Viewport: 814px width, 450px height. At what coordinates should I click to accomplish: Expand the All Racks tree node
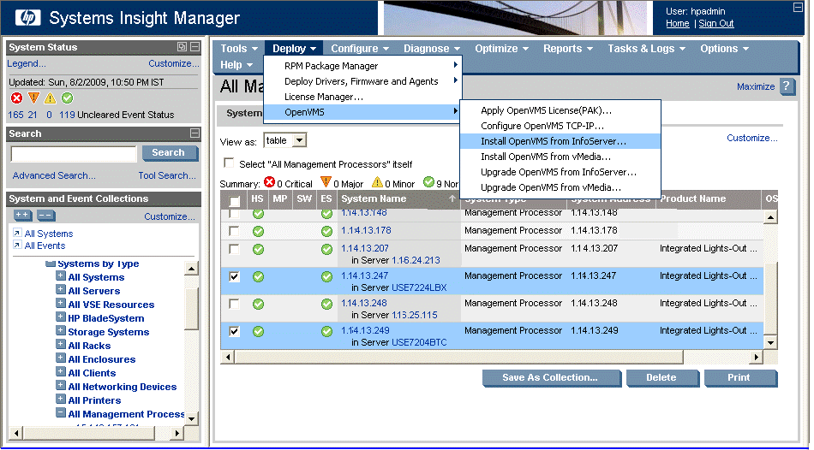tap(61, 344)
